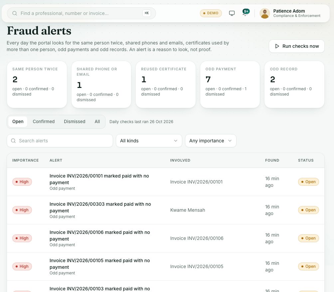
Task: Click High badge on INV/2026/00106 row
Action: point(22,238)
